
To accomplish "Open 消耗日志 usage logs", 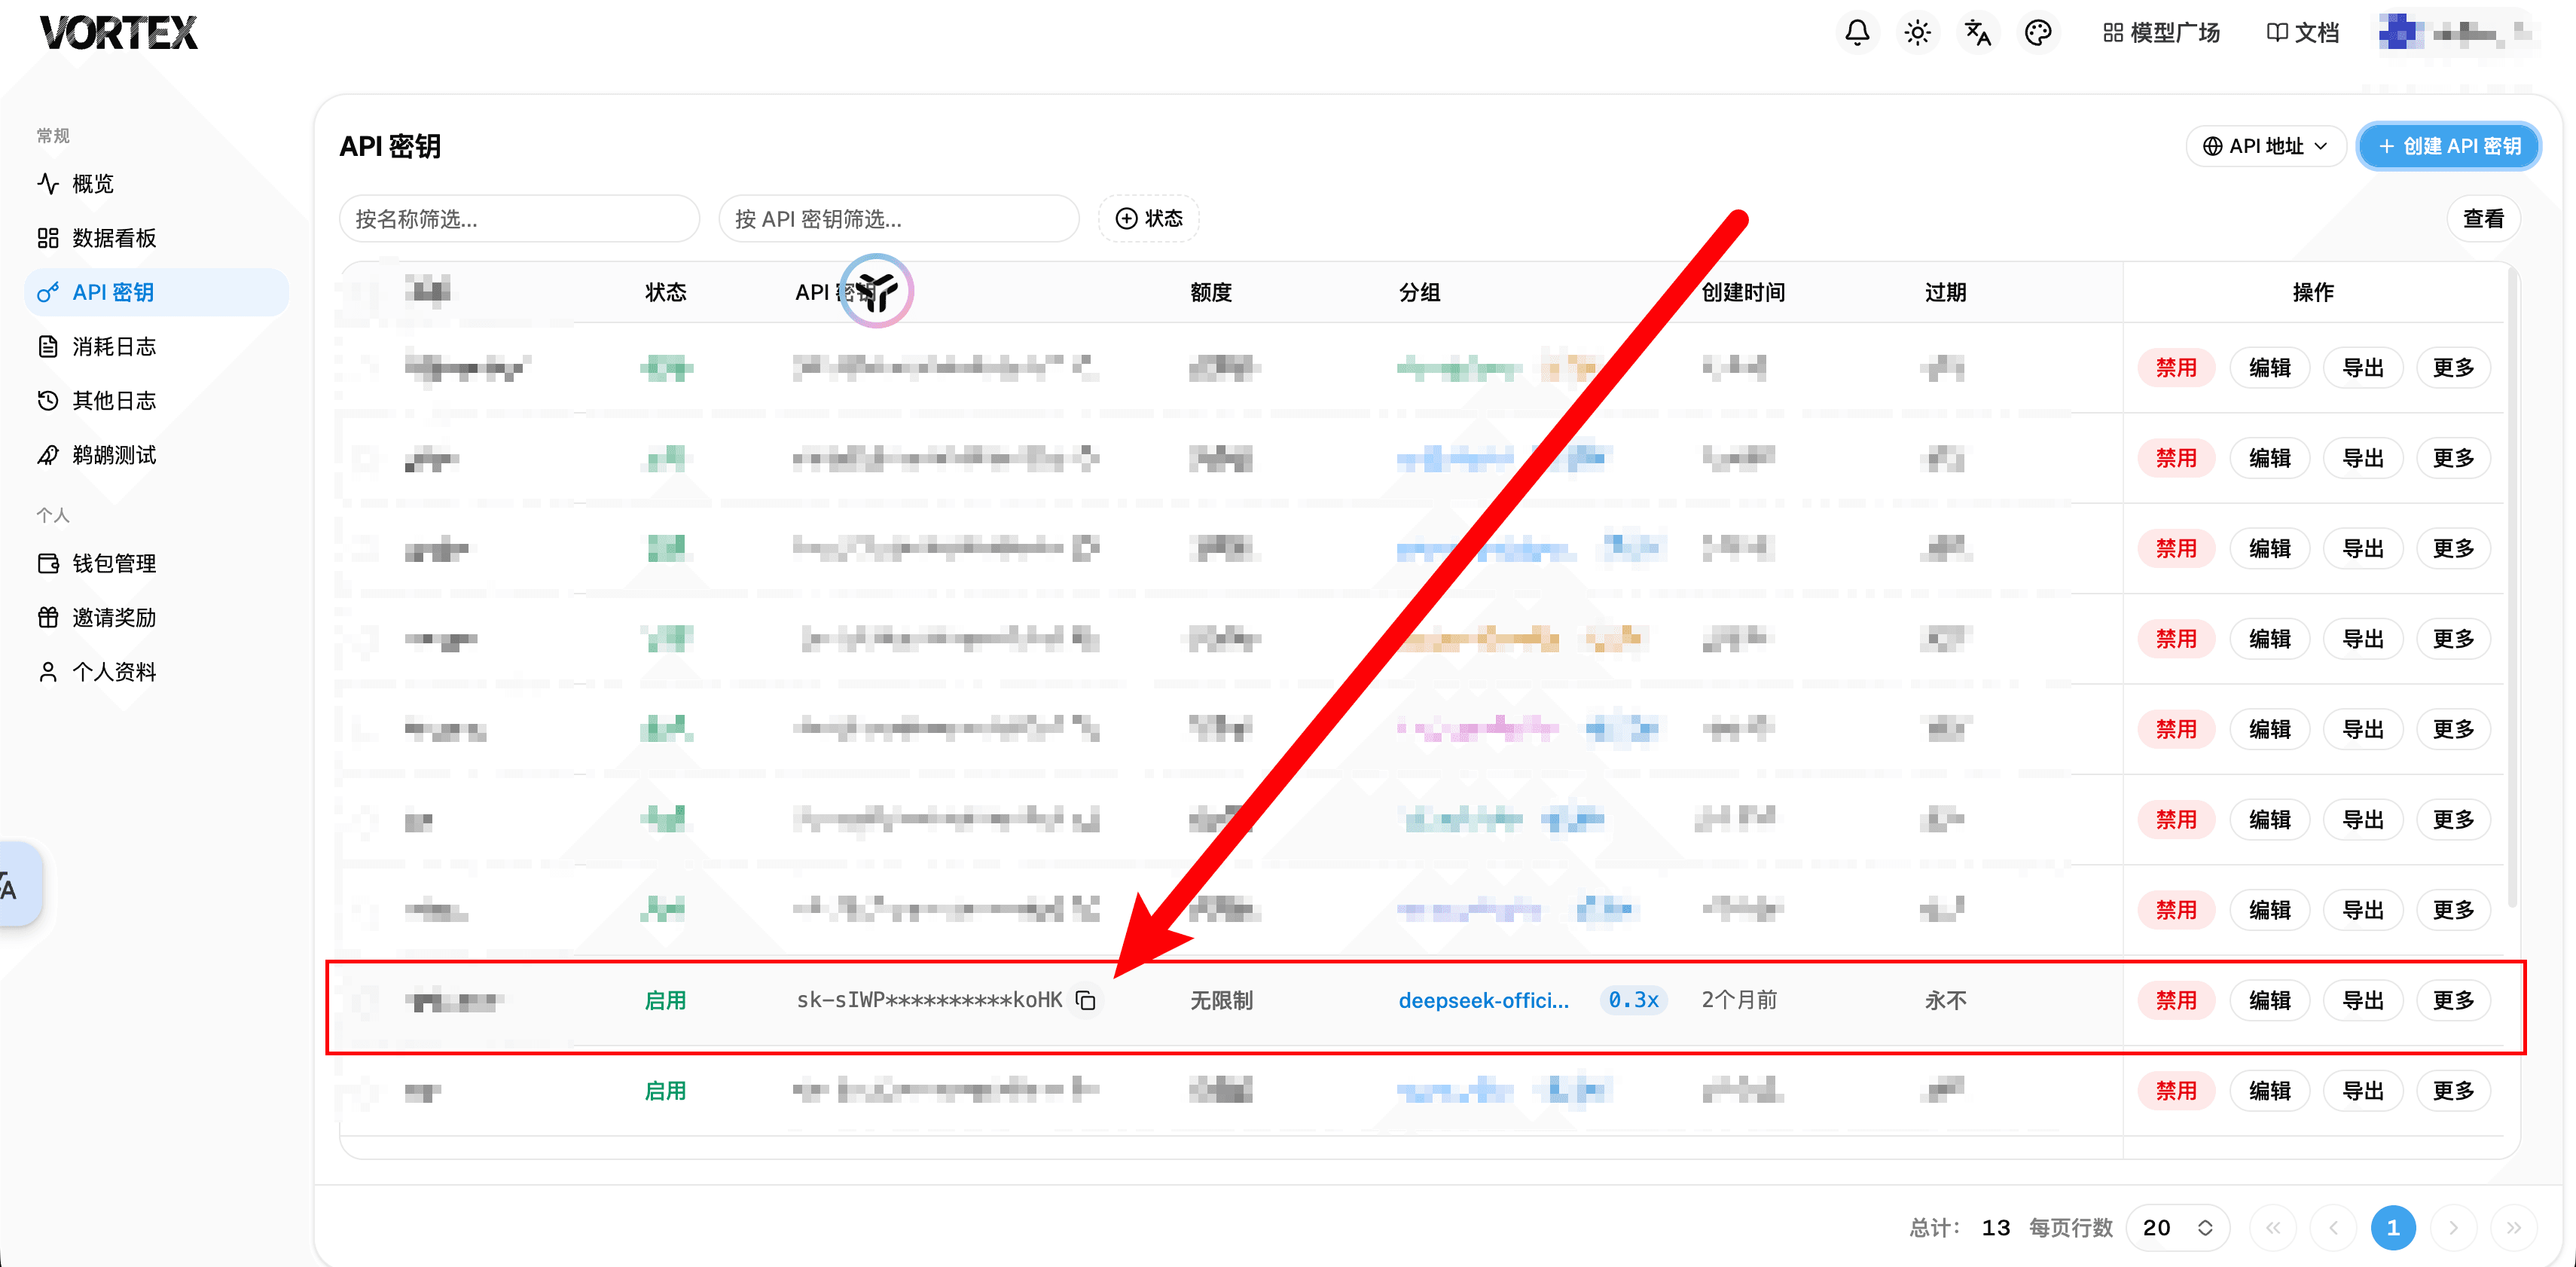I will click(x=157, y=347).
